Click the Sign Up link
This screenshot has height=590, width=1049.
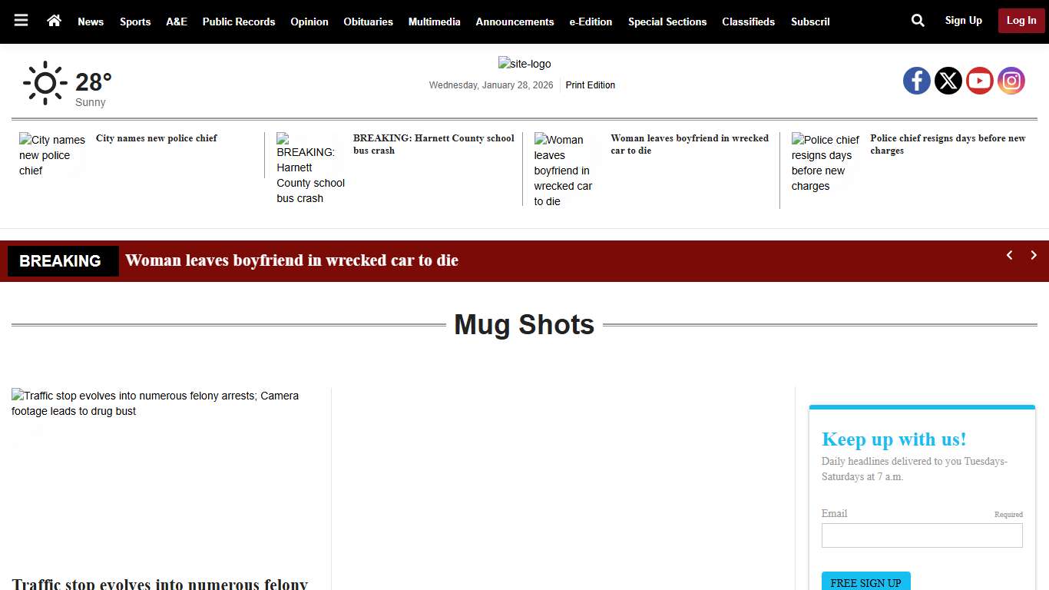pyautogui.click(x=963, y=21)
